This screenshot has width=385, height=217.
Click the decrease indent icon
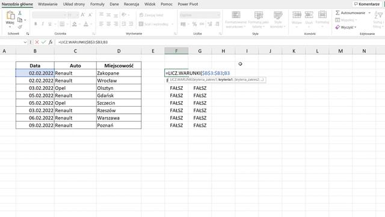click(124, 24)
